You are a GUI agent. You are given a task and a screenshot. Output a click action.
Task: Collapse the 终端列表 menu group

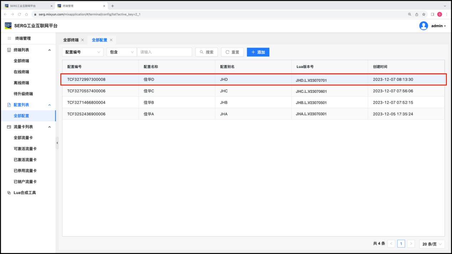pos(50,50)
